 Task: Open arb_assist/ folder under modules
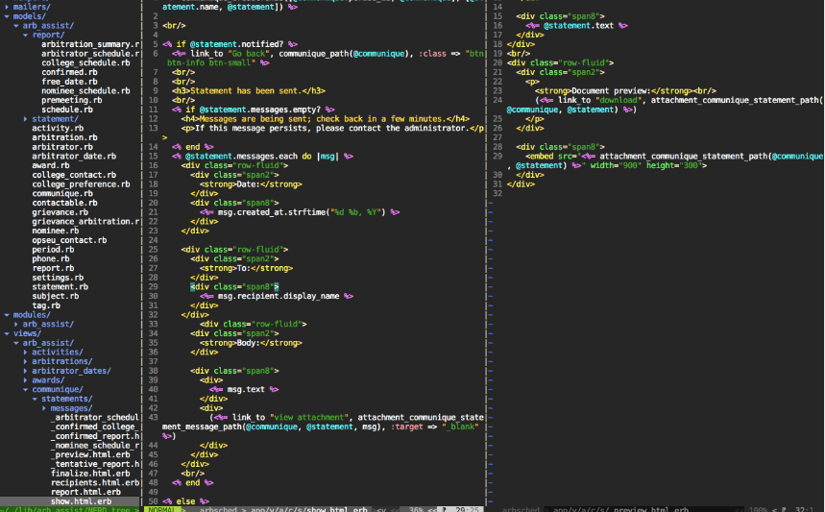point(48,324)
